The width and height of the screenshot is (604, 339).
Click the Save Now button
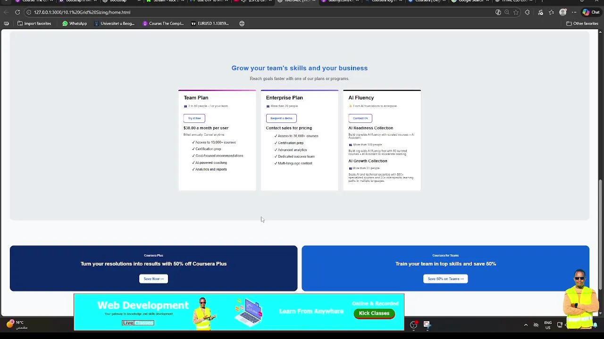tap(153, 279)
